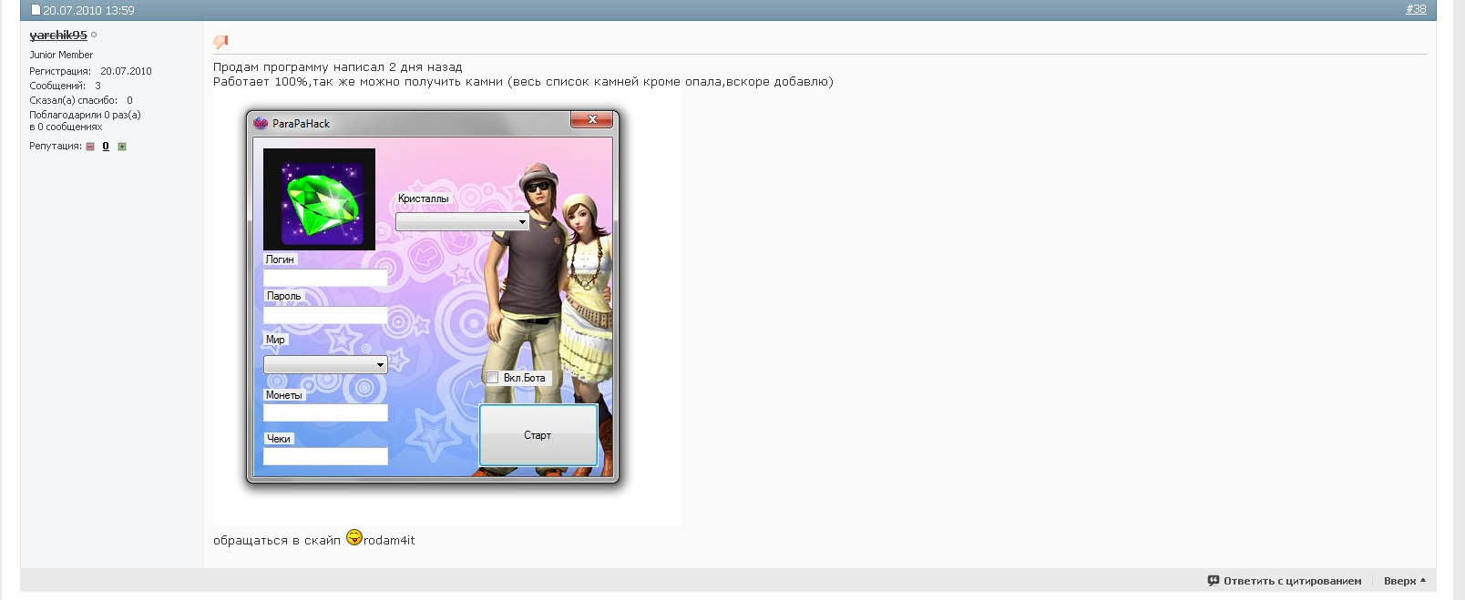The image size is (1465, 600).
Task: Click the Логин input field
Action: [325, 278]
